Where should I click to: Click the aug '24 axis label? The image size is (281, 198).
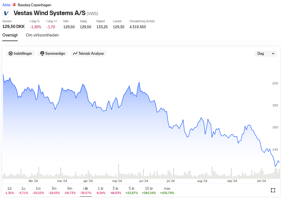click(202, 181)
